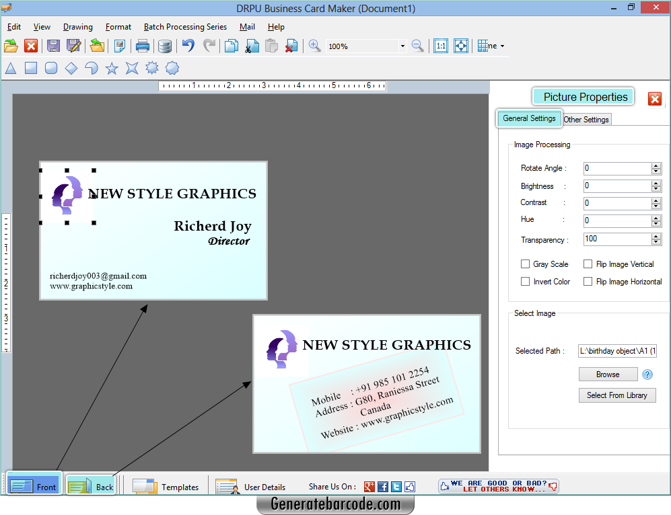Viewport: 671px width, 515px height.
Task: Switch to the General Settings tab
Action: [529, 118]
